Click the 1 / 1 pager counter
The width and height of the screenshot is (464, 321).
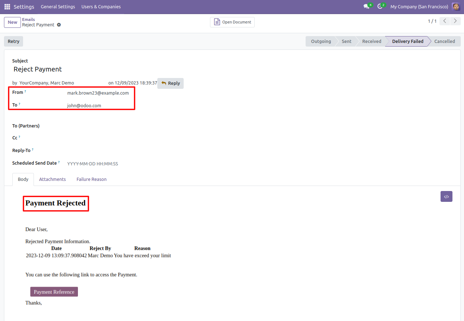[x=432, y=21]
